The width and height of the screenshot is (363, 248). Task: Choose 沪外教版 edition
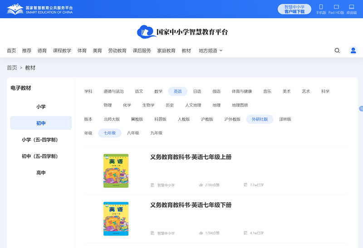232,119
